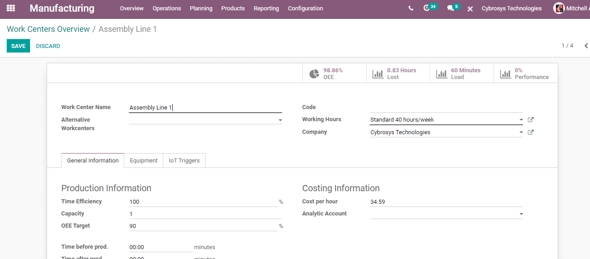Open the Operations menu
This screenshot has height=259, width=590.
tap(166, 9)
